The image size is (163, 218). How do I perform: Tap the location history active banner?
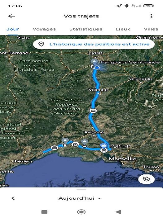(94, 44)
